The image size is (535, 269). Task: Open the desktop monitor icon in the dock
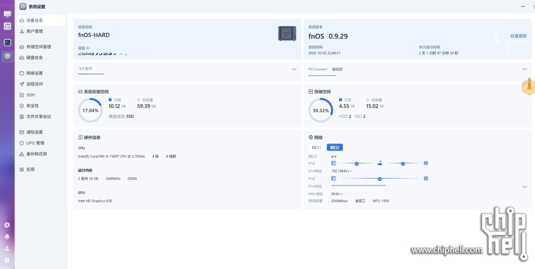tap(7, 14)
